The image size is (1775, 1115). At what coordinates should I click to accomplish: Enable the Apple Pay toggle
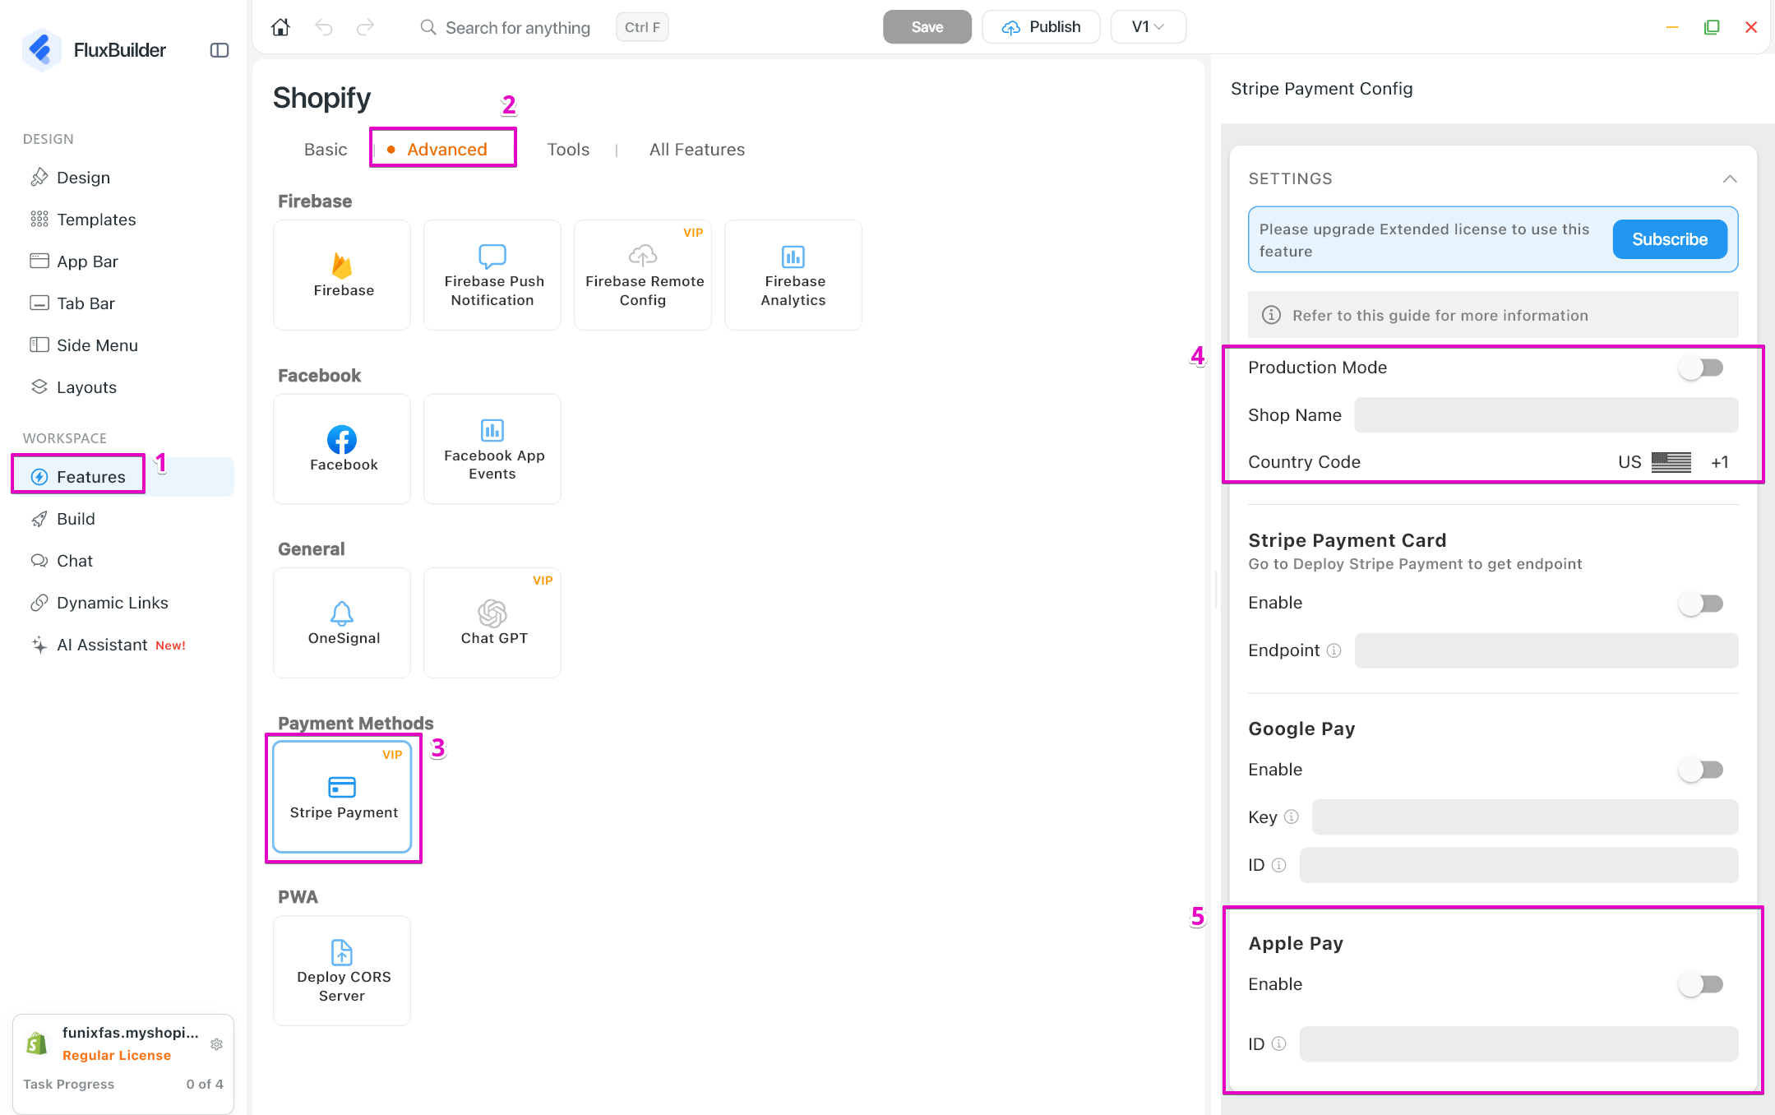coord(1701,984)
